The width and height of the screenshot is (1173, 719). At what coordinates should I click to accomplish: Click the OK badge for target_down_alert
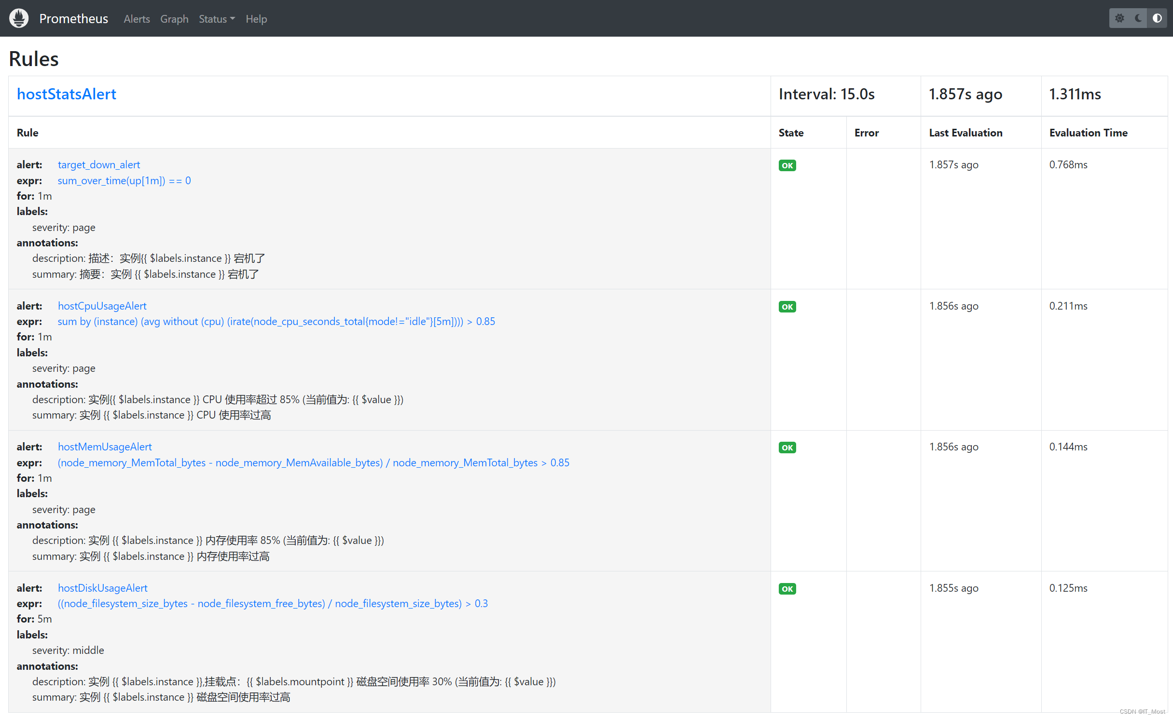pyautogui.click(x=787, y=165)
